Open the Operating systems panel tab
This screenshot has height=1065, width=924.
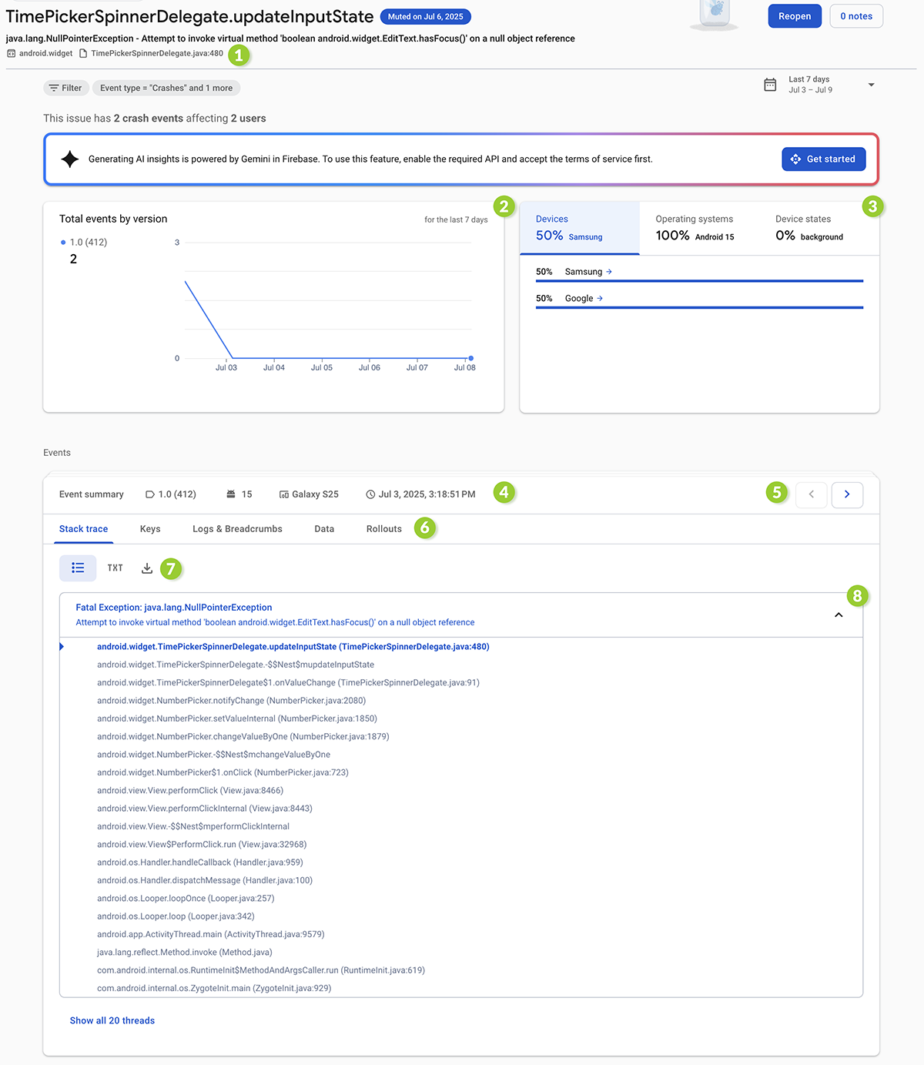(694, 227)
